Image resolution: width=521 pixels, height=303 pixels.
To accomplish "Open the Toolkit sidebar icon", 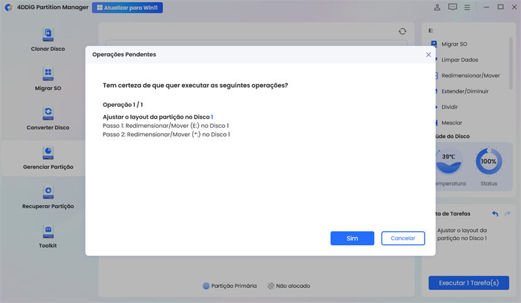I will pos(48,231).
